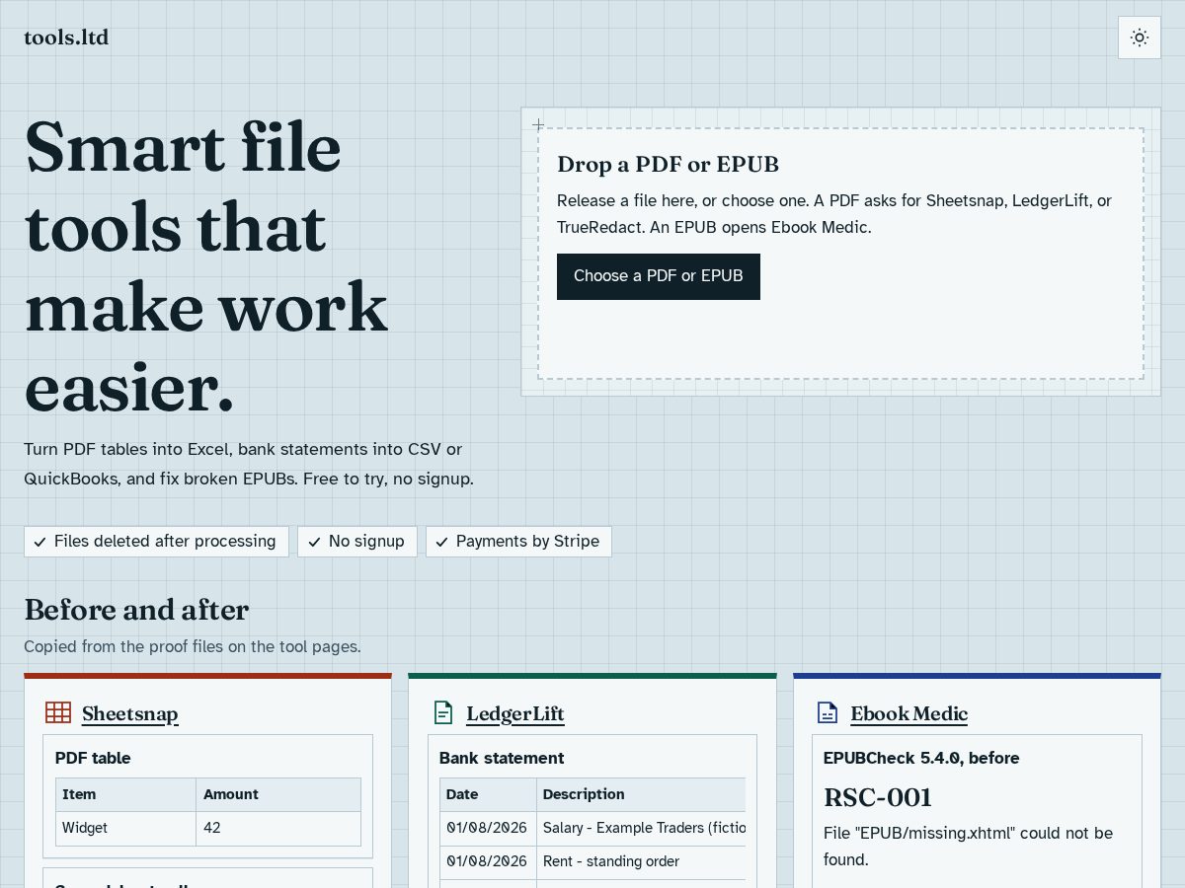The image size is (1185, 888).
Task: Click the Smart file tools main headline
Action: click(206, 266)
